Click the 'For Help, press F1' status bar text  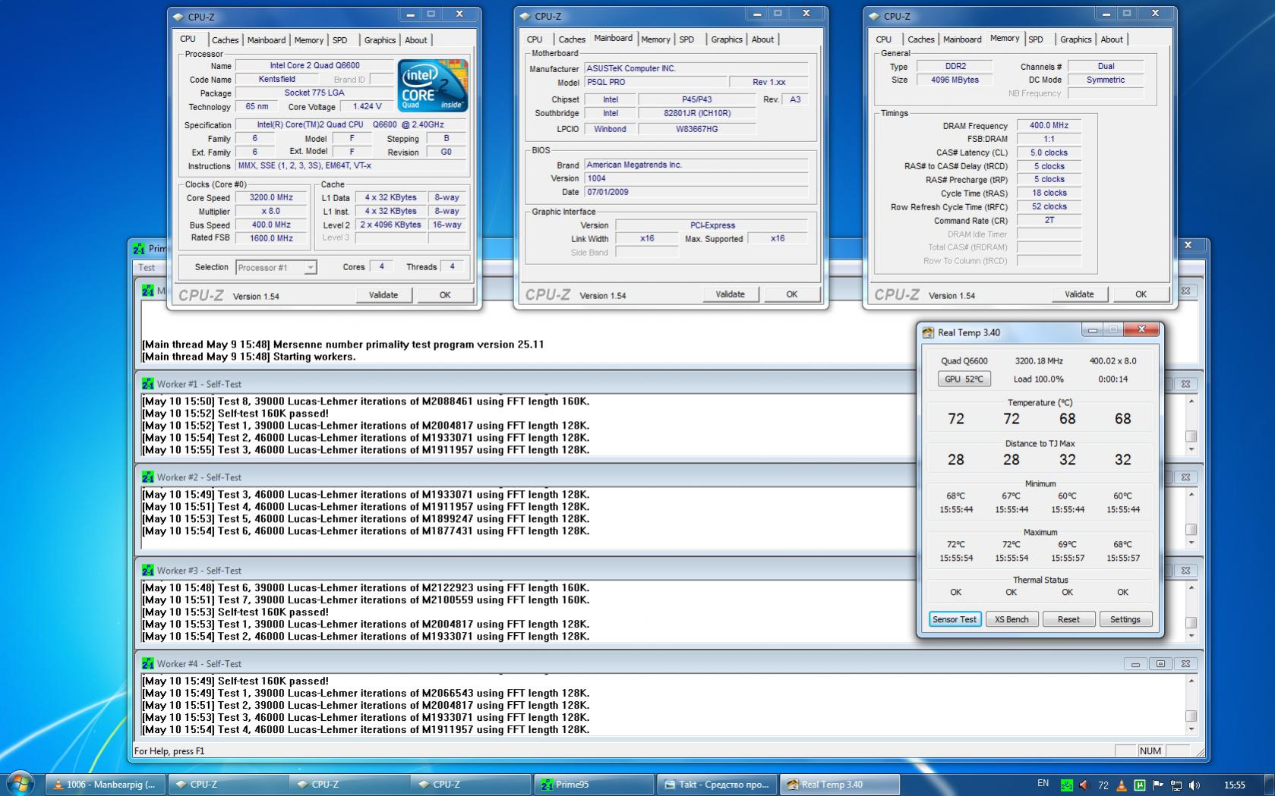click(169, 751)
